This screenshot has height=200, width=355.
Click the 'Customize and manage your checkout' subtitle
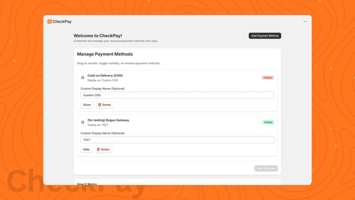click(116, 41)
